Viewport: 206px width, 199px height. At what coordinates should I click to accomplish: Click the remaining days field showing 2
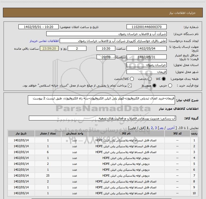(77, 48)
